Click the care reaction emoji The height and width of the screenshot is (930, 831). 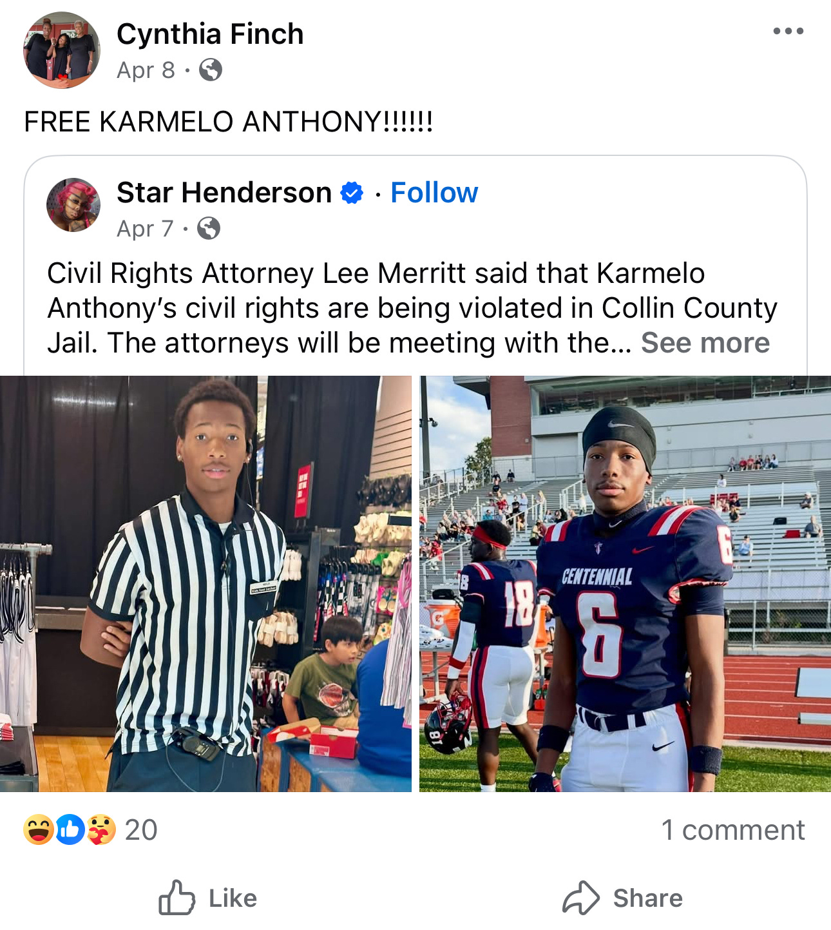[101, 829]
